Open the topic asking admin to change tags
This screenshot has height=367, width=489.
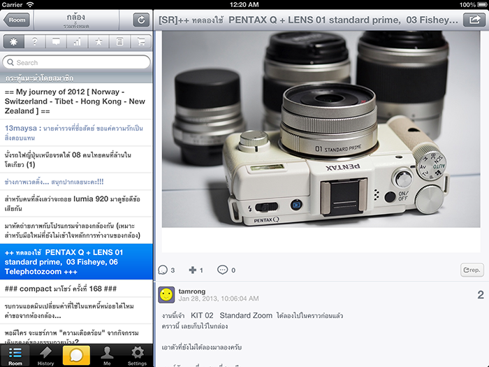[76, 311]
